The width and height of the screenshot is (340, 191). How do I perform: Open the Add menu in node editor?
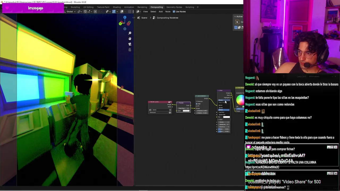(161, 12)
